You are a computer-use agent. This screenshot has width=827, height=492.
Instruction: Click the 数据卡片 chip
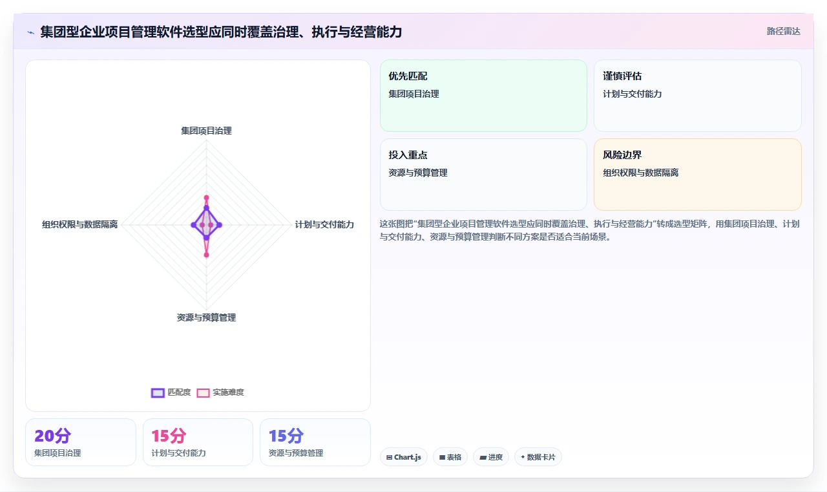coord(538,457)
